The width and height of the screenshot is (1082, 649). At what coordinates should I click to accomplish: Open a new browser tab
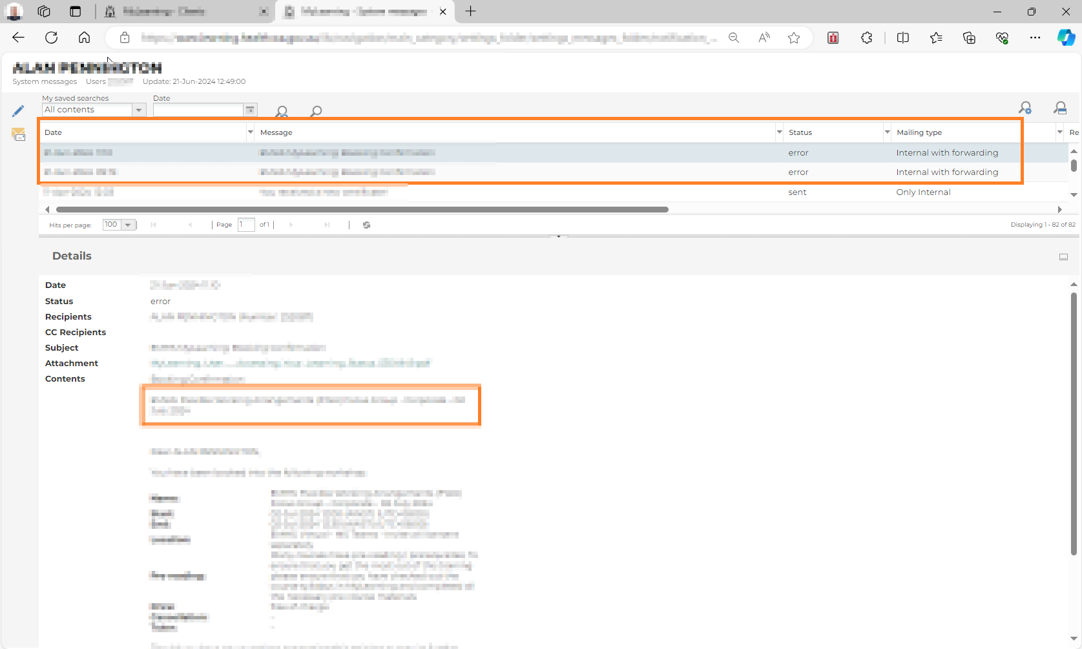(471, 12)
